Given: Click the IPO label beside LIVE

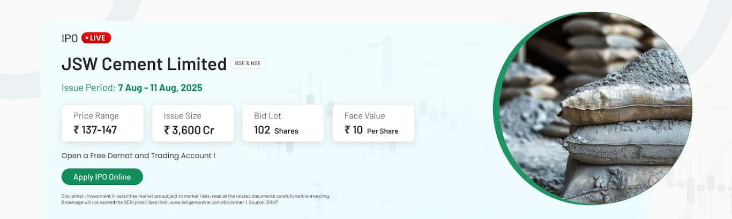Looking at the screenshot, I should coord(70,38).
